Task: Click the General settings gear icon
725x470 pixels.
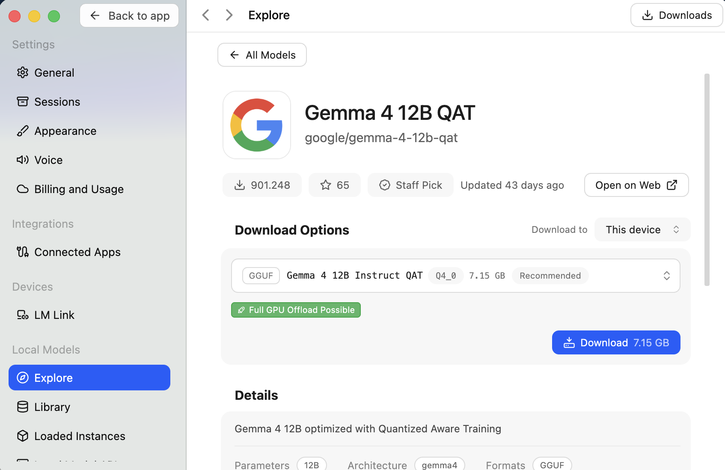Action: (23, 73)
